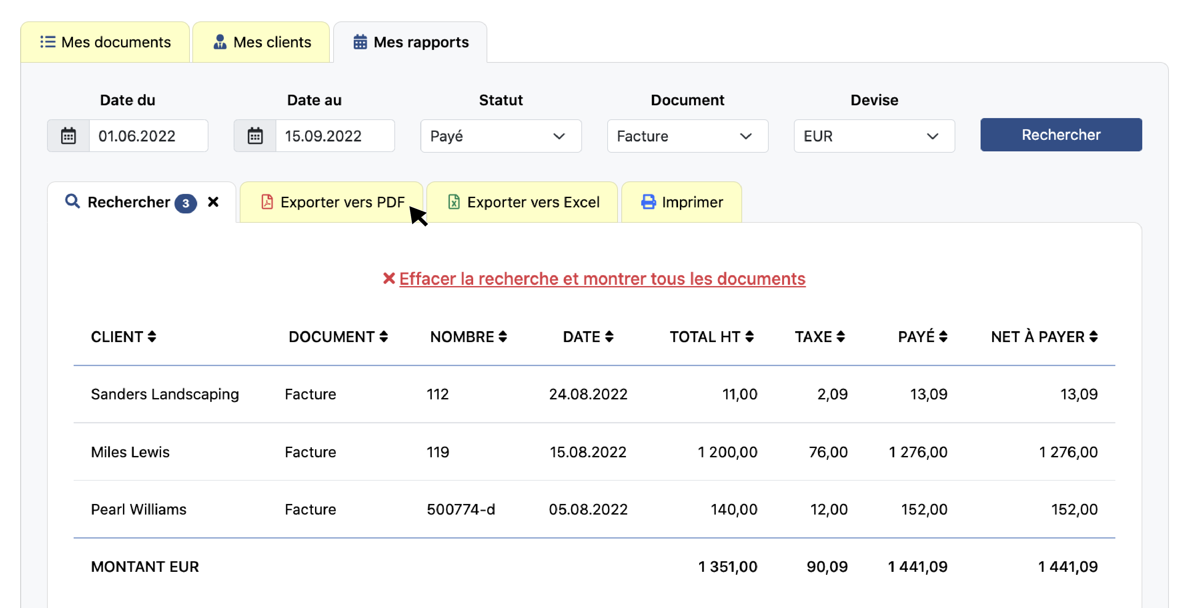Select client Miles Lewis
The height and width of the screenshot is (608, 1189).
click(130, 452)
